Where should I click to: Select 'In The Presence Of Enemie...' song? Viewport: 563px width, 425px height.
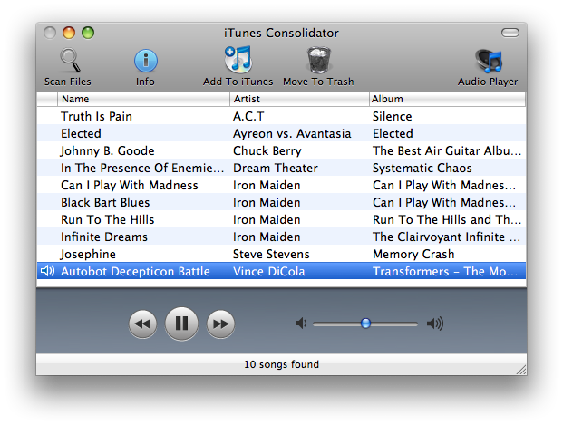(142, 168)
